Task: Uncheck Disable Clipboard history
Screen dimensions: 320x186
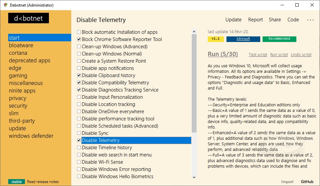Action: 79,75
